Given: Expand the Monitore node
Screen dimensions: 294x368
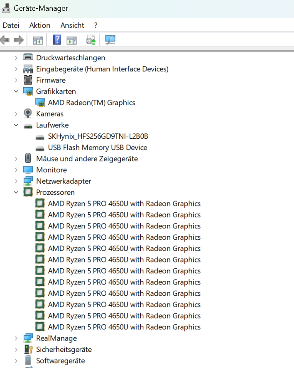Looking at the screenshot, I should pos(16,170).
